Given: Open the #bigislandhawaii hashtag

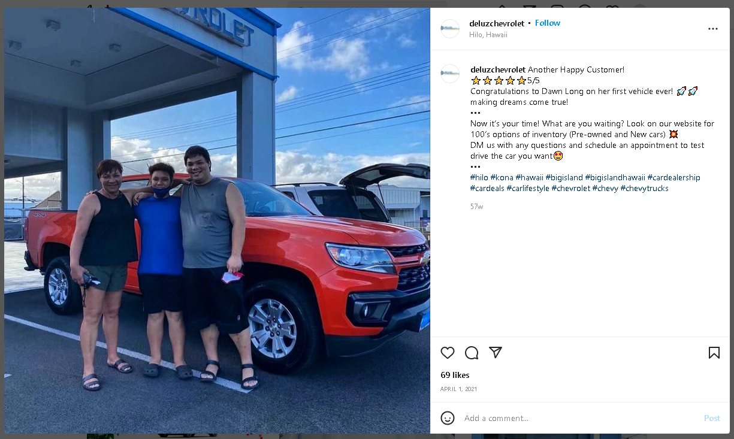Looking at the screenshot, I should pos(615,178).
